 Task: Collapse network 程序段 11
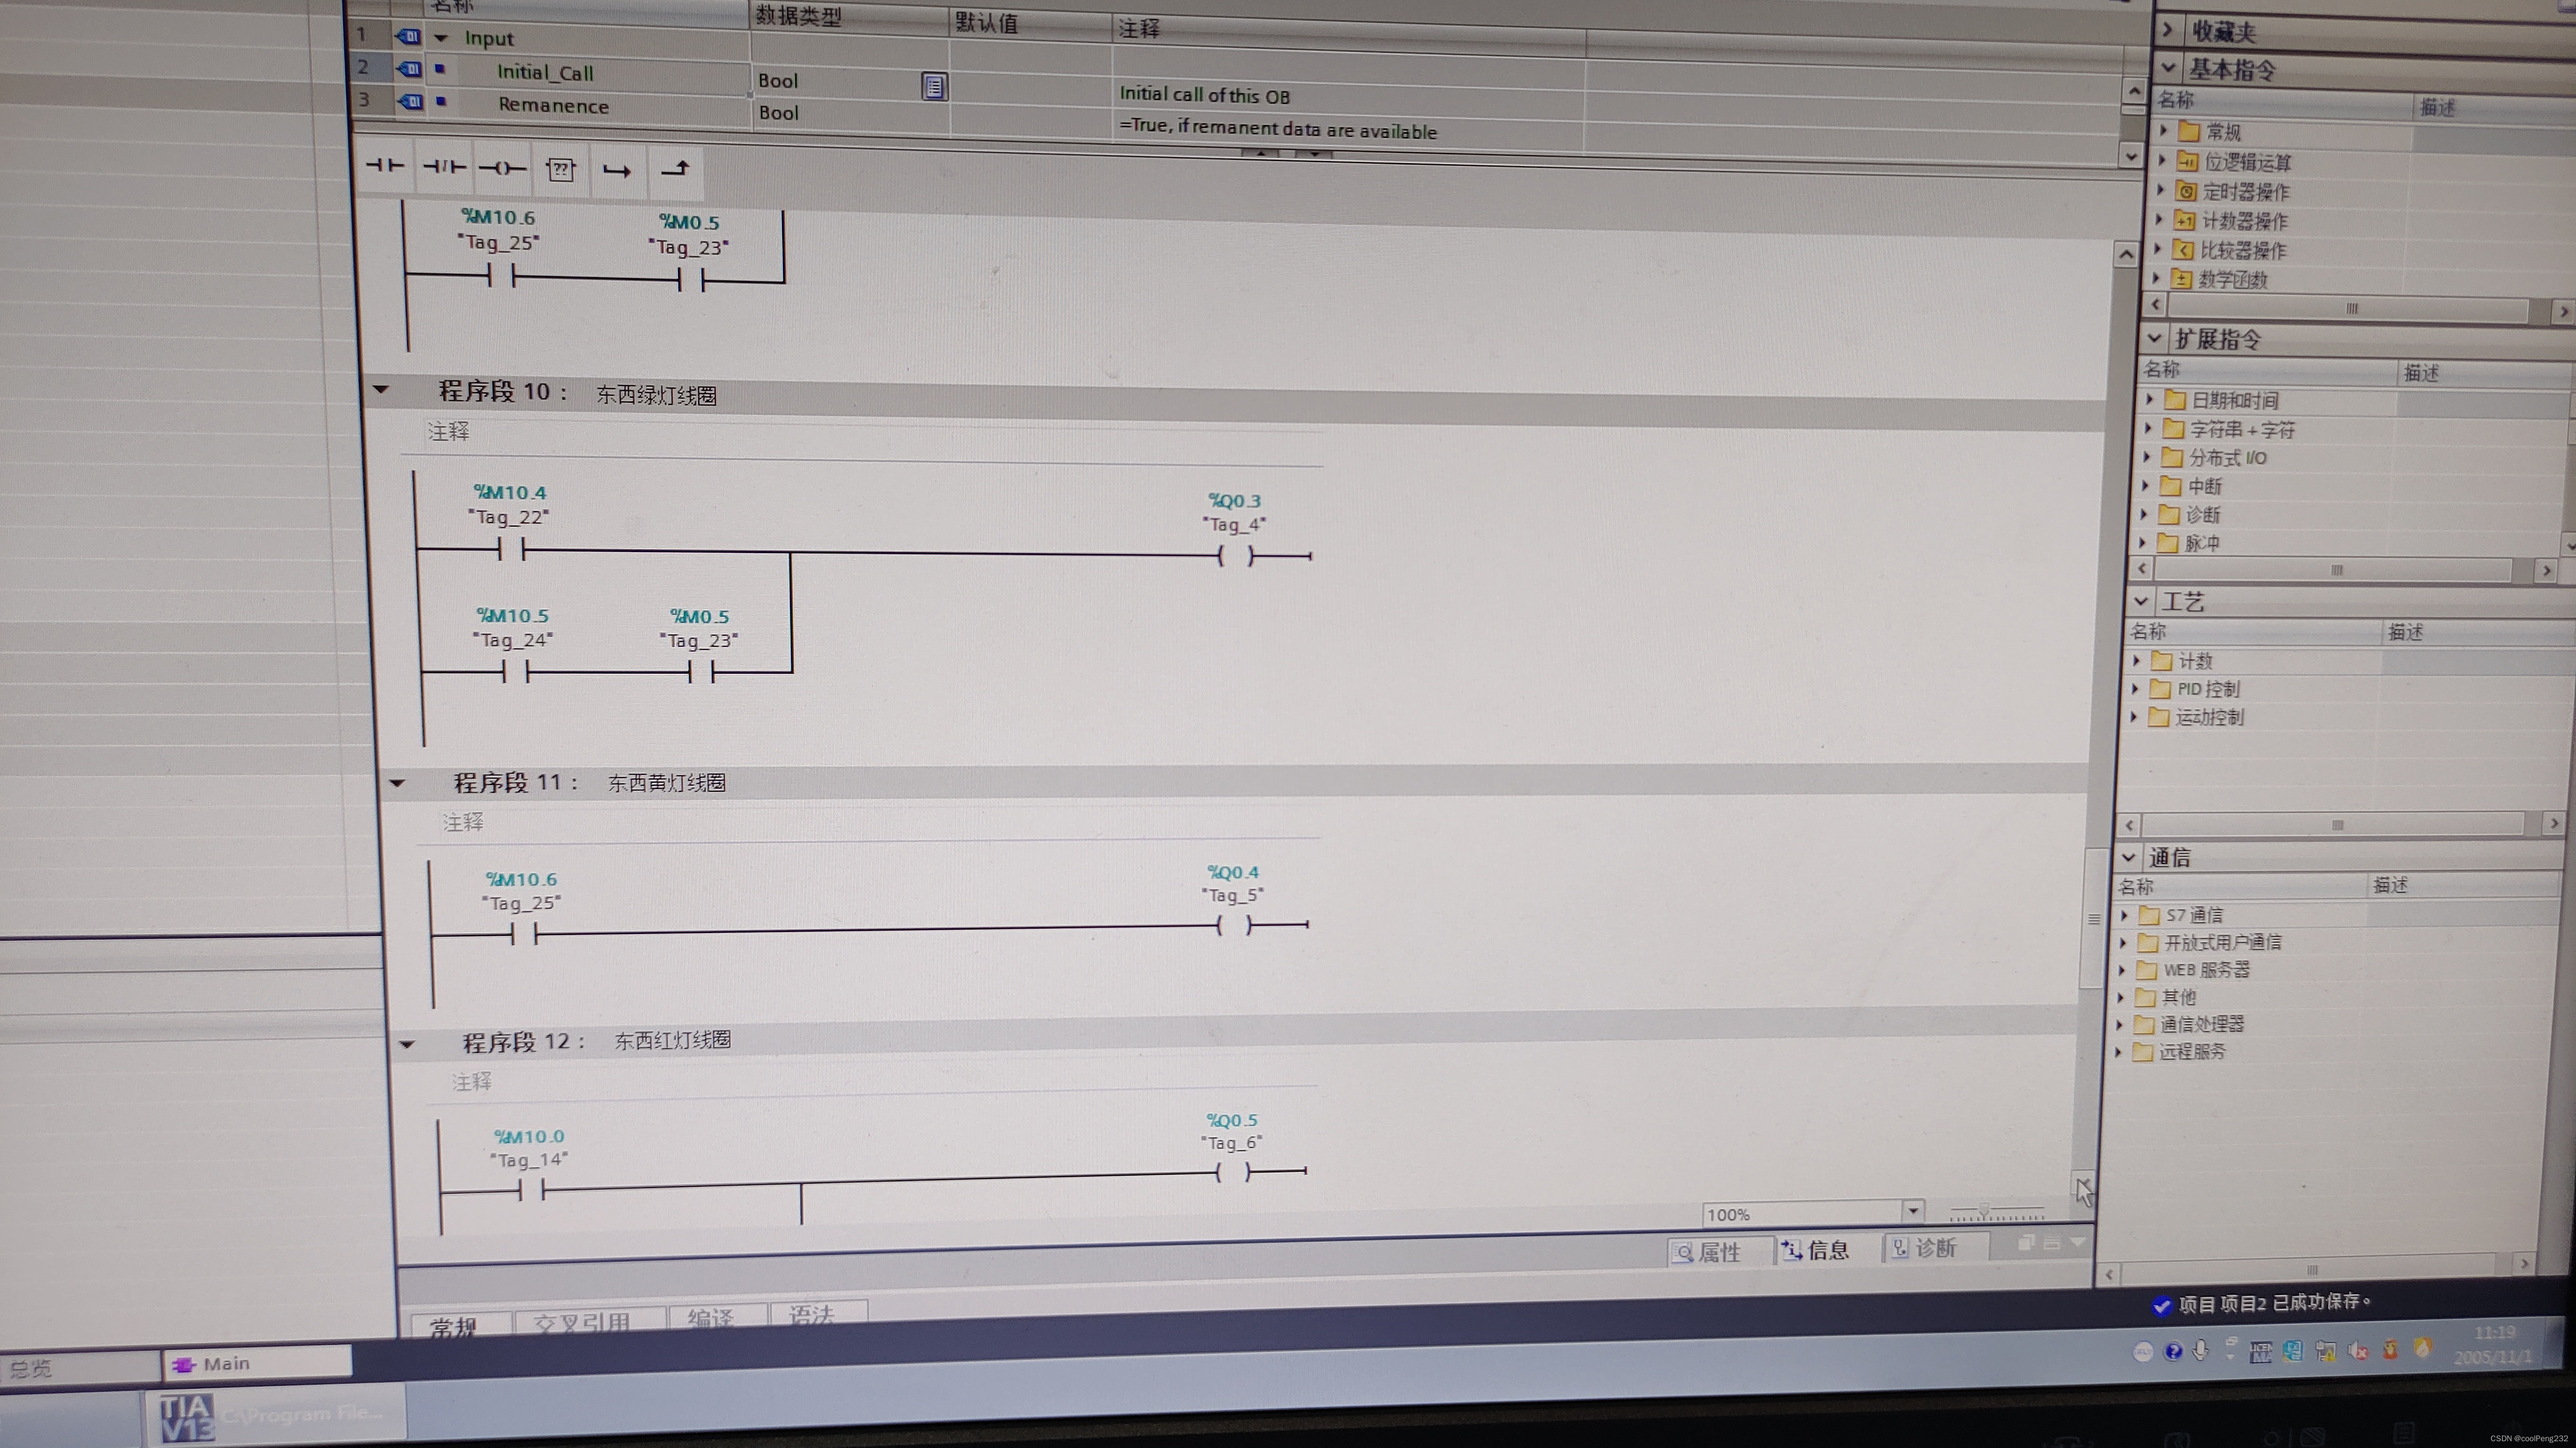397,783
